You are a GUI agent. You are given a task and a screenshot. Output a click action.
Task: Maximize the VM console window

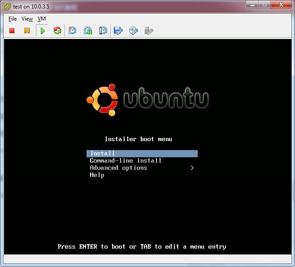[x=265, y=5]
